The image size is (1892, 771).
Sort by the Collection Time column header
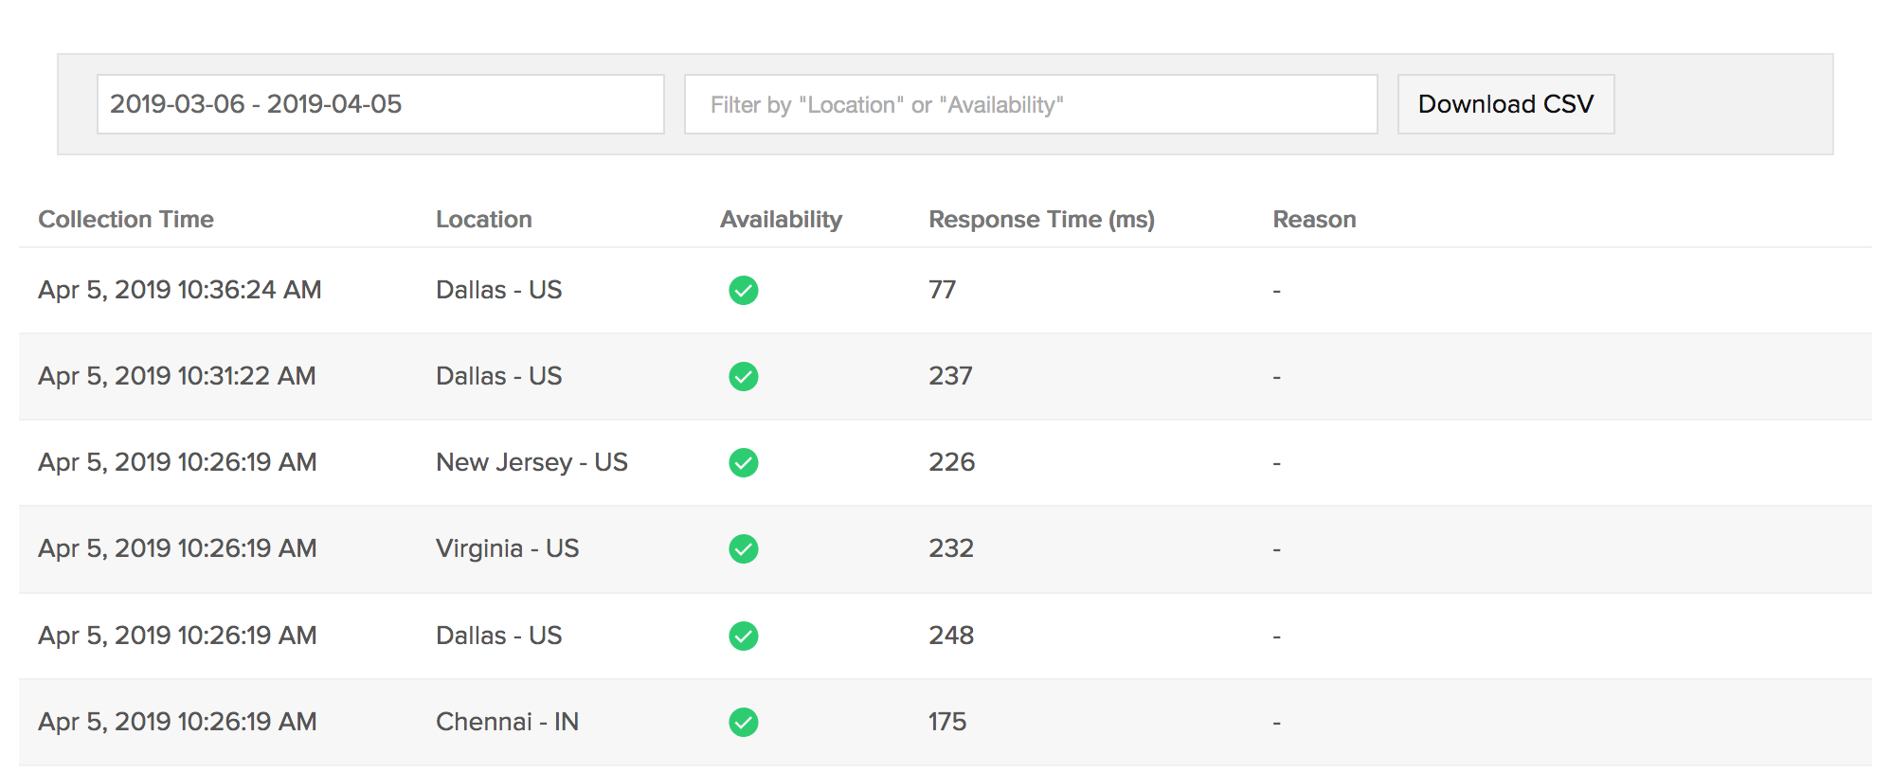click(x=126, y=220)
